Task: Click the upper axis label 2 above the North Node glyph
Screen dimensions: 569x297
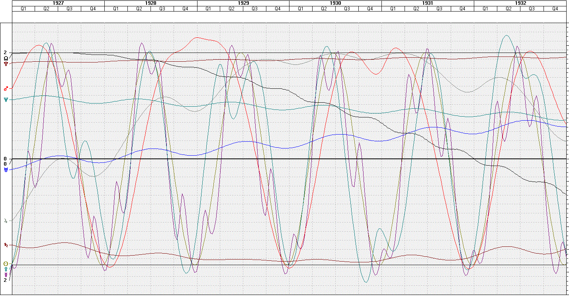Action: (x=5, y=53)
